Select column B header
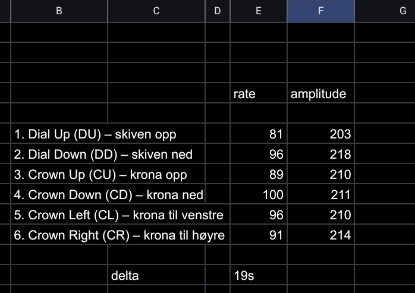The width and height of the screenshot is (415, 293). click(x=59, y=11)
